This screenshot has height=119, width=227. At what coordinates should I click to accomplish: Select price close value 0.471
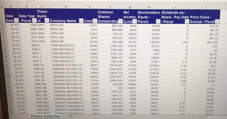coord(210,89)
